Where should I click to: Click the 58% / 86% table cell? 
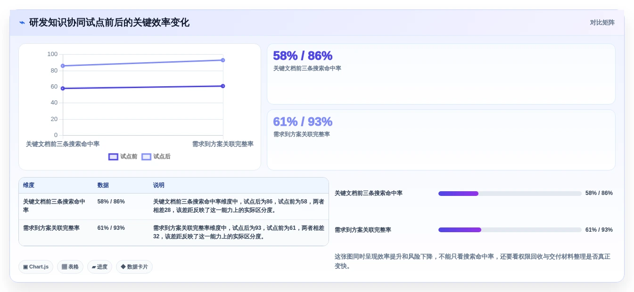point(111,202)
